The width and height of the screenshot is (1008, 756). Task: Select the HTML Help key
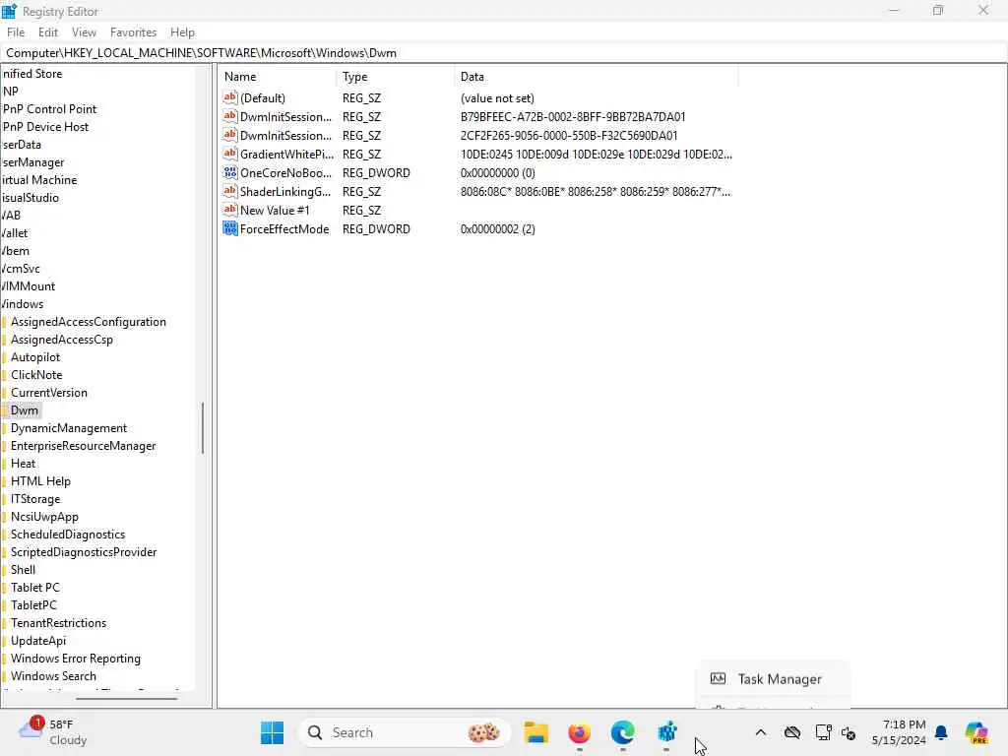40,480
